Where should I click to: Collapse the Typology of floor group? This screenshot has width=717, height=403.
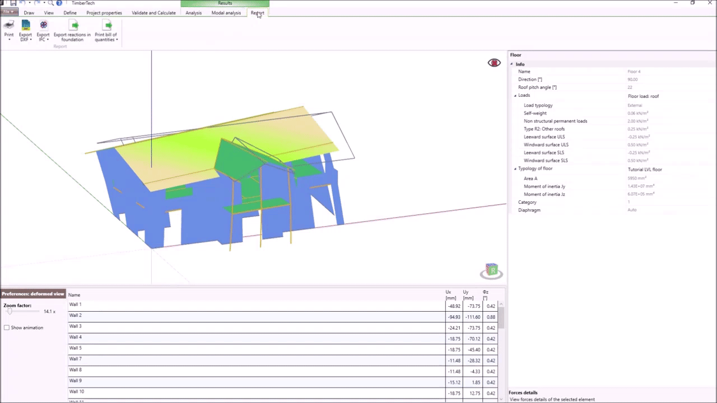pos(515,169)
